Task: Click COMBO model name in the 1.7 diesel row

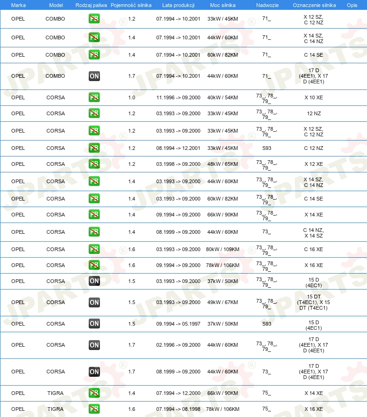Action: coord(55,76)
